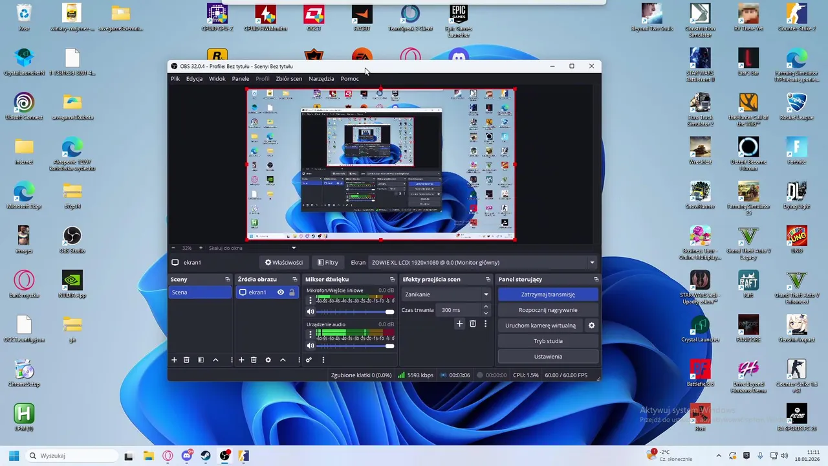Remove selected source with trash icon
828x466 pixels.
[x=254, y=360]
